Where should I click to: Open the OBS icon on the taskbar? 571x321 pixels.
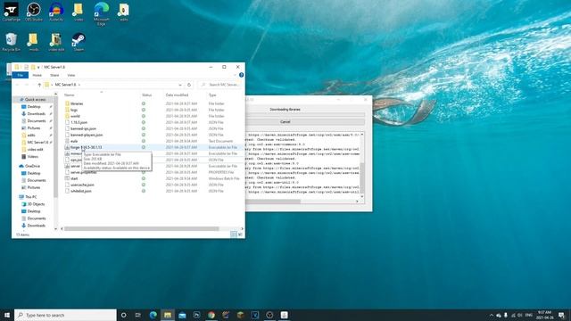click(x=269, y=315)
